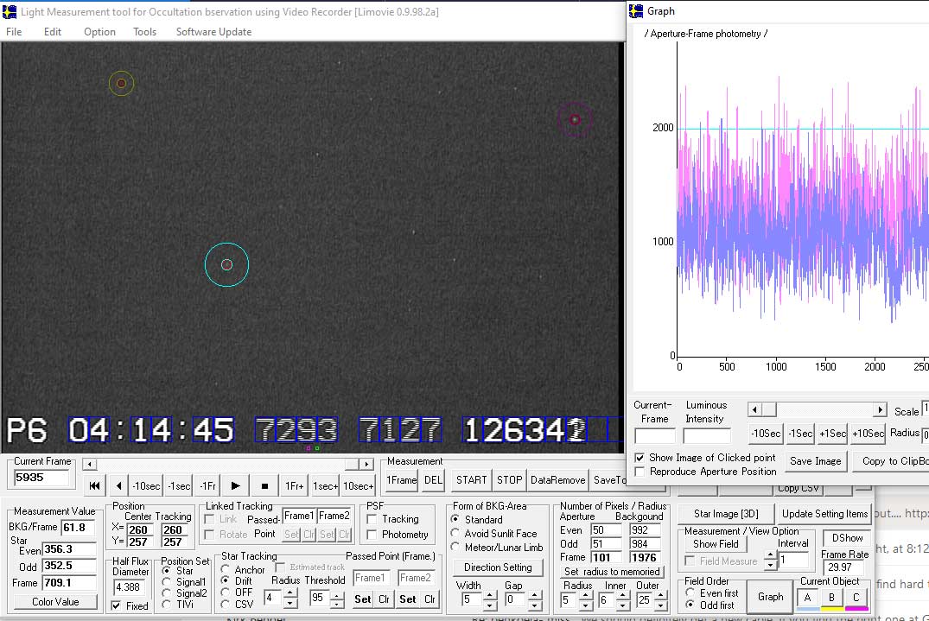Enable PSF Tracking checkbox
This screenshot has width=929, height=621.
372,519
